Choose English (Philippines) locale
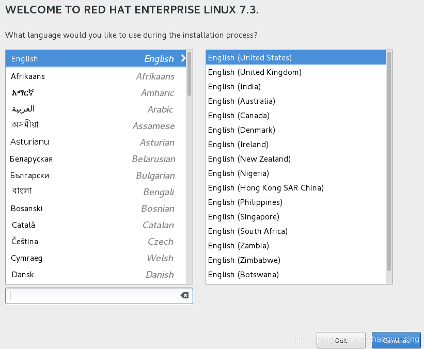The width and height of the screenshot is (424, 349). coord(296,202)
